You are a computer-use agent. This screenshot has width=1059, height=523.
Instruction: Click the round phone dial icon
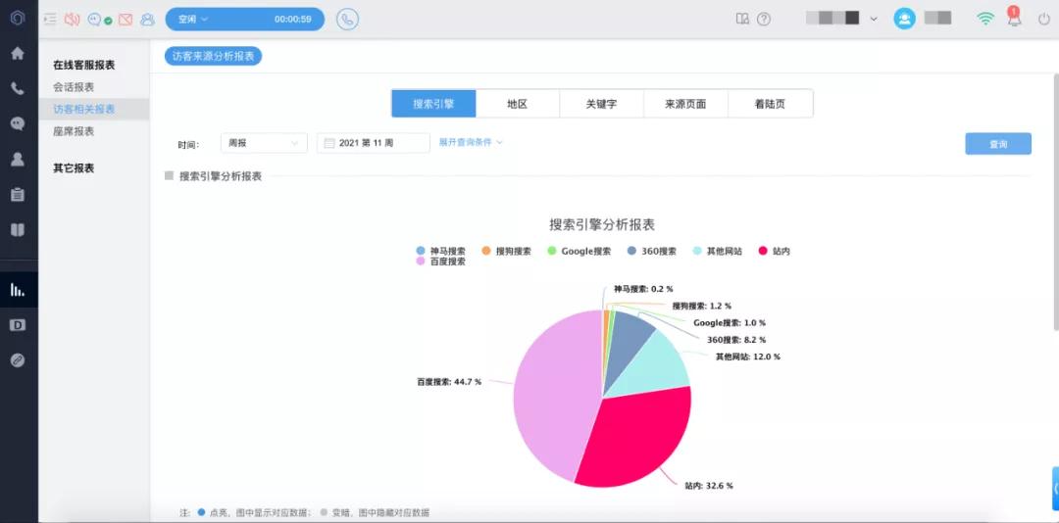click(x=347, y=19)
